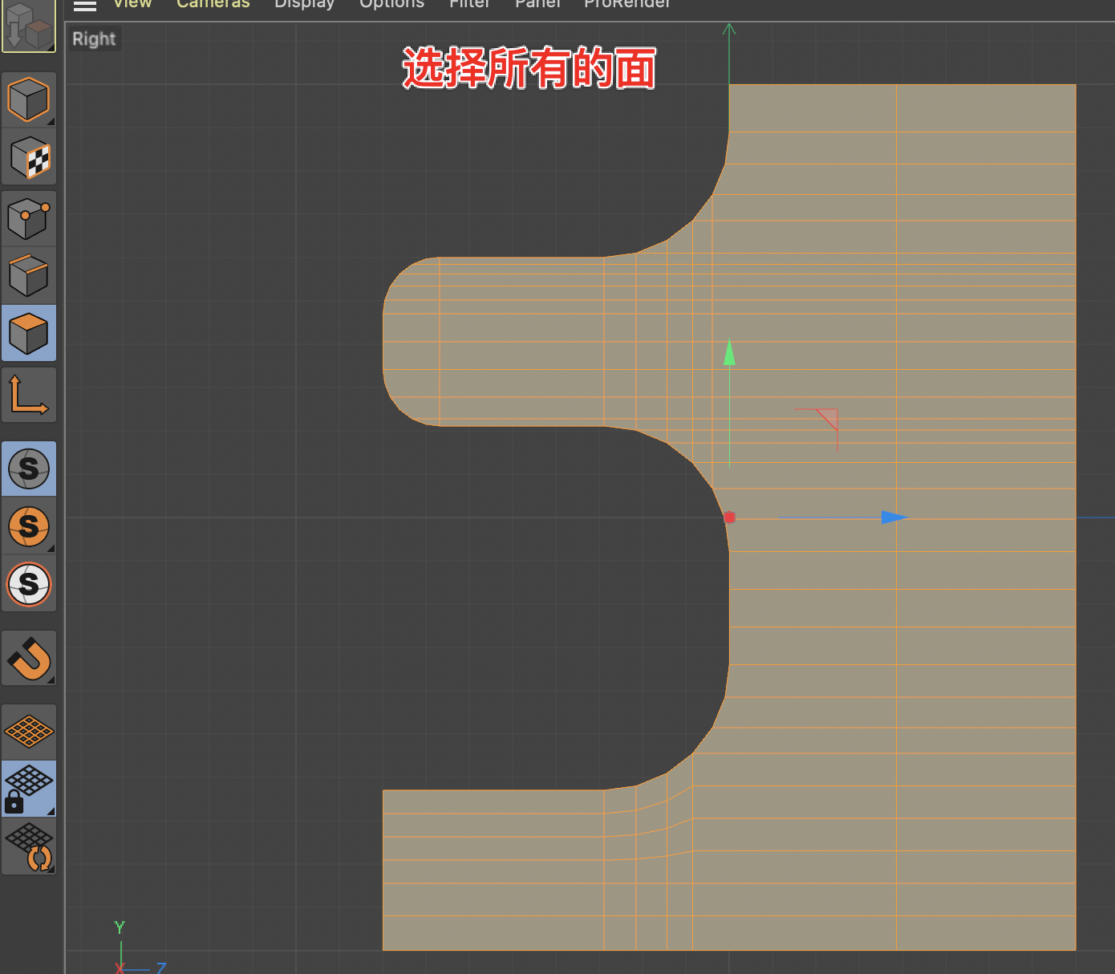Expand Model mode icon's corner flyout
This screenshot has width=1115, height=974.
click(51, 121)
